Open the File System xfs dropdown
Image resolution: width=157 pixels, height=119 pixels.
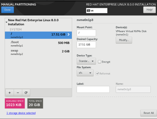85,73
